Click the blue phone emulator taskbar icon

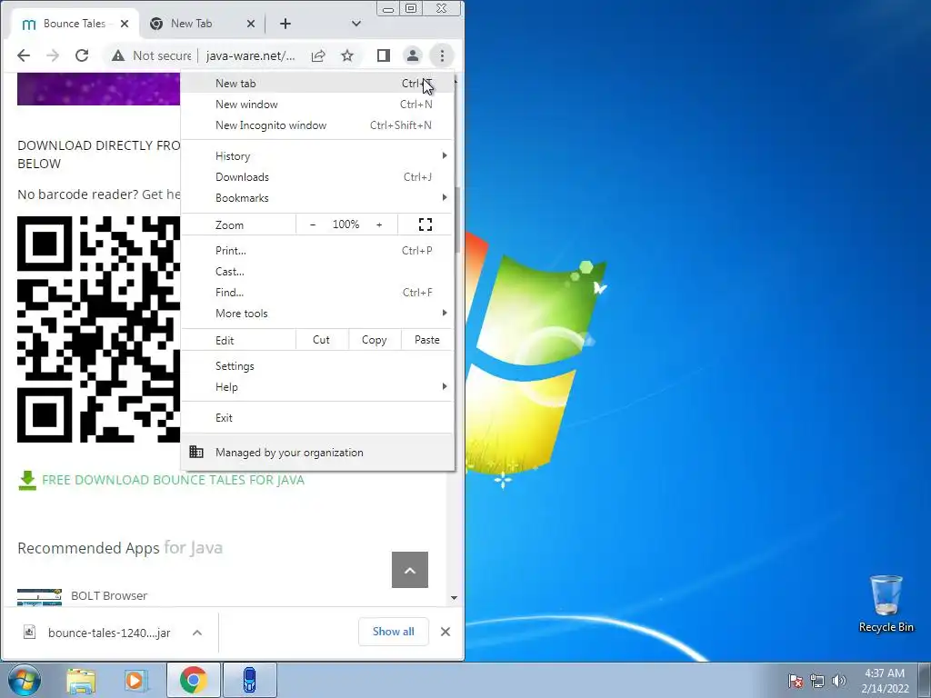pos(250,681)
